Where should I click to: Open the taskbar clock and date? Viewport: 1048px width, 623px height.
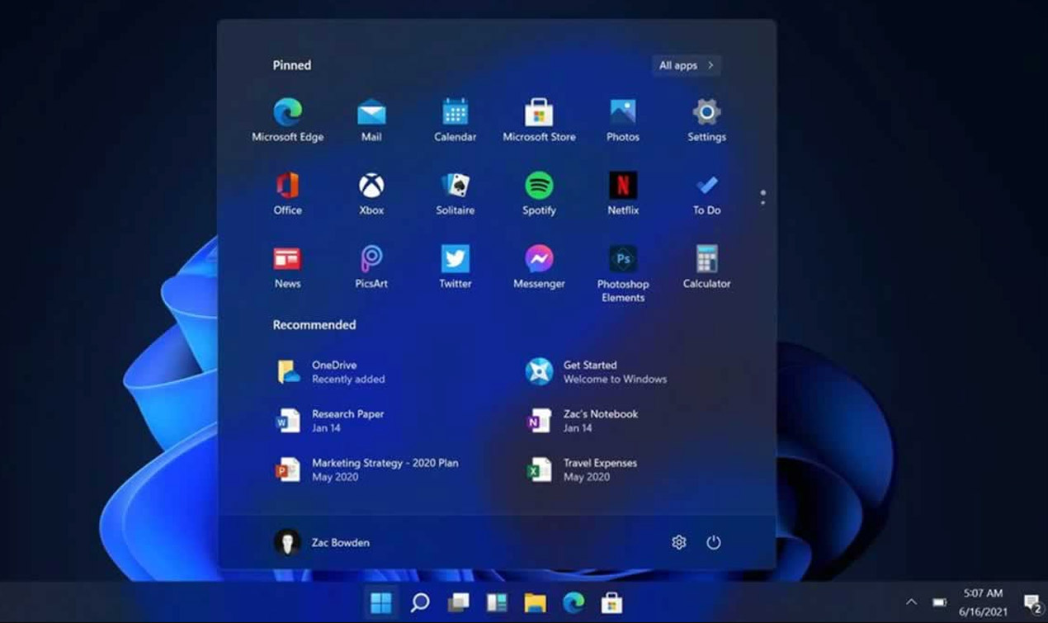coord(983,602)
